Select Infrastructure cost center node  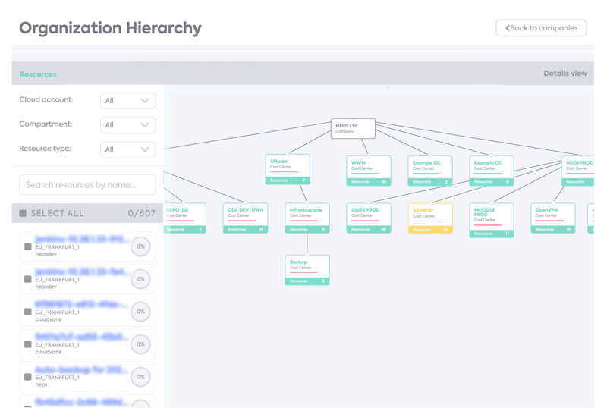[307, 218]
